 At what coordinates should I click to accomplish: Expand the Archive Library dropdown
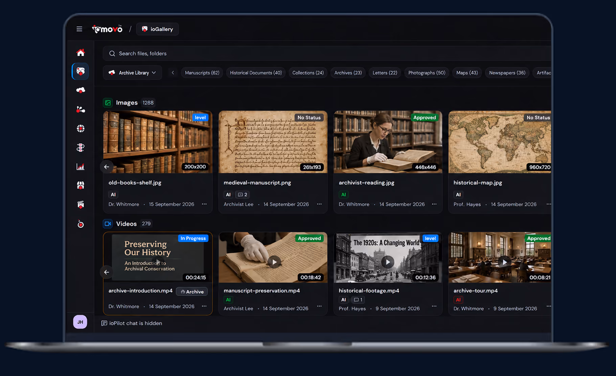(x=132, y=73)
